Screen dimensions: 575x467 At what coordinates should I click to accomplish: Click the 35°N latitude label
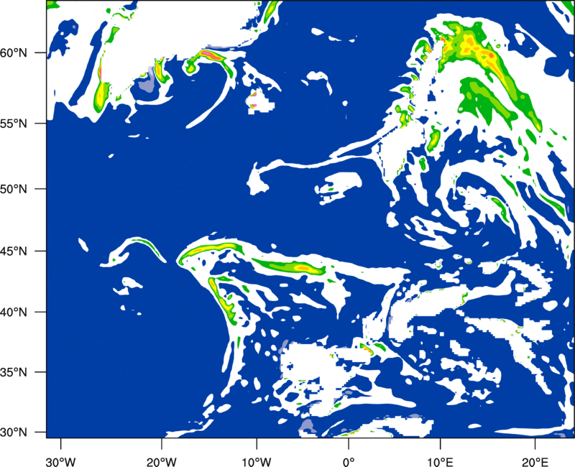tap(14, 372)
